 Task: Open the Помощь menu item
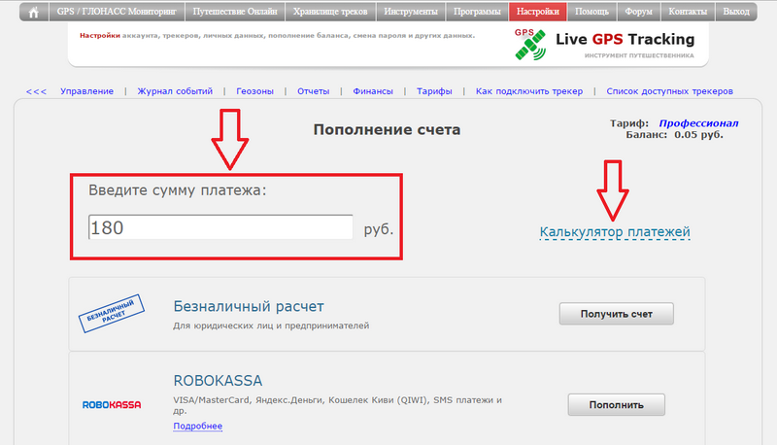point(591,13)
